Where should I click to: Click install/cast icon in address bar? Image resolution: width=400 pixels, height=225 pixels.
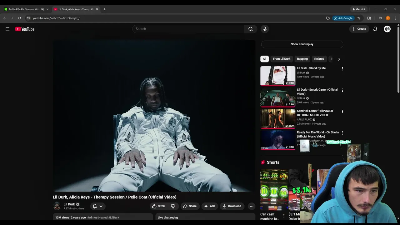(328, 18)
